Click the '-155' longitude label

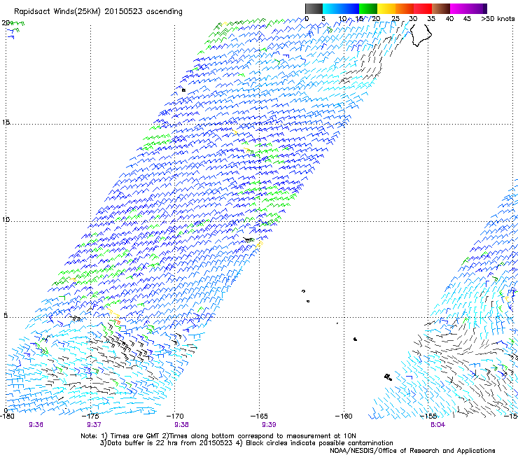[428, 416]
